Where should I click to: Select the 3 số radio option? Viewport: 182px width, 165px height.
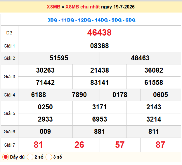(x=49, y=157)
